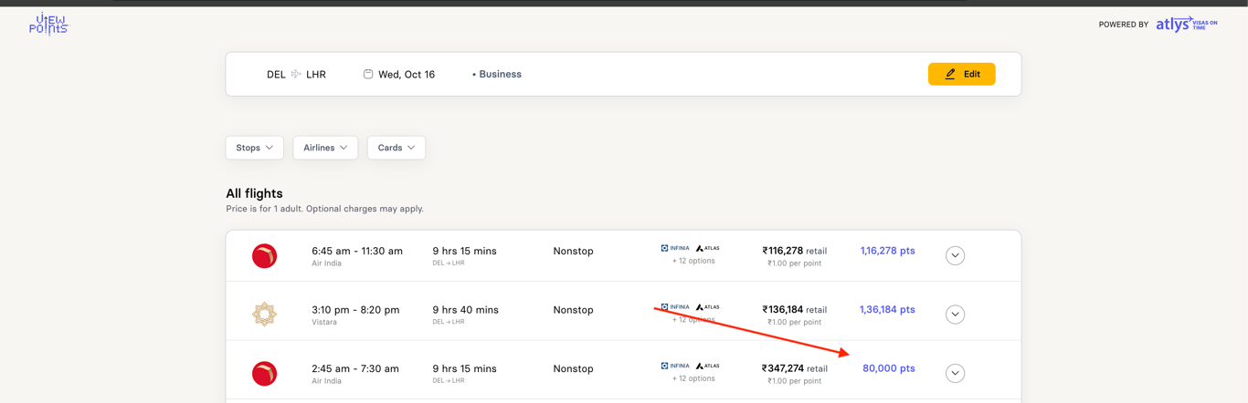The height and width of the screenshot is (403, 1248).
Task: Click the 1,36,184 pts link
Action: pos(887,310)
